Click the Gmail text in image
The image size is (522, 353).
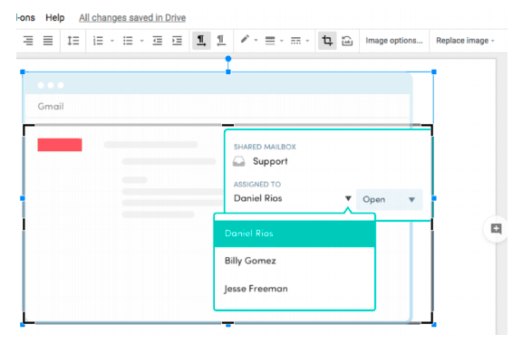(51, 107)
